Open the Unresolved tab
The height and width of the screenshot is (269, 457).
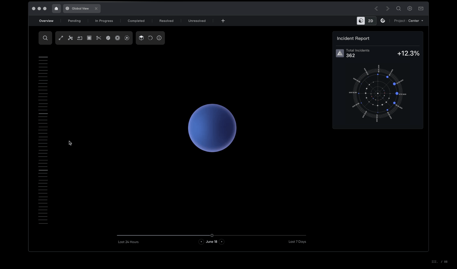click(197, 21)
